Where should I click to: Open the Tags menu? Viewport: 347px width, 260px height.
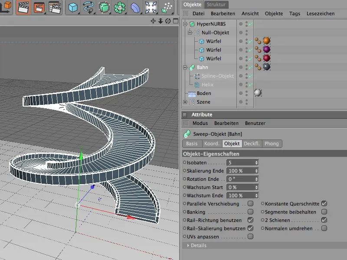click(x=295, y=13)
